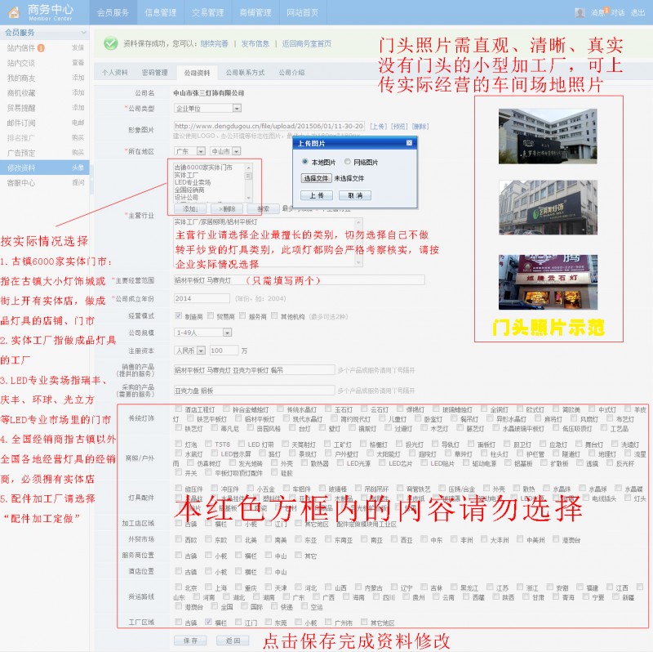Image resolution: width=653 pixels, height=652 pixels.
Task: Switch to the 公司联系方式 tab
Action: pos(245,73)
